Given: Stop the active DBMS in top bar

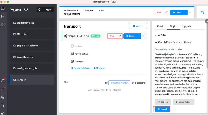Looking at the screenshot, I should pos(159,12).
